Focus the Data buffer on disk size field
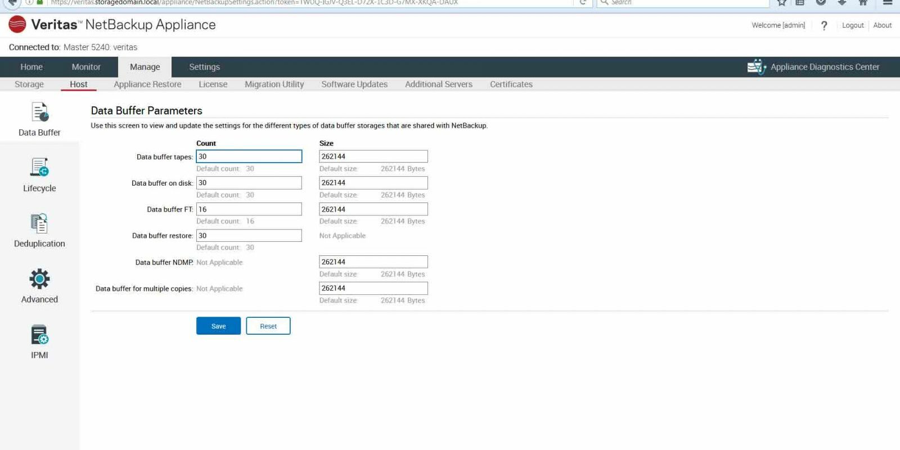 click(373, 183)
